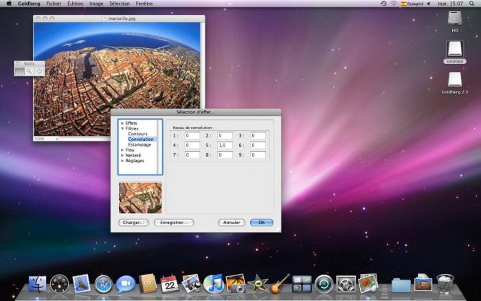
Task: Click convolution kernel field 2
Action: (225, 135)
